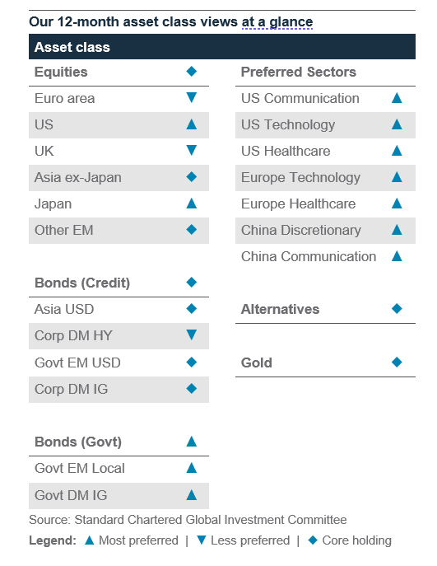The height and width of the screenshot is (566, 437).
Task: Click the diamond icon beside Alternatives
Action: 397,309
